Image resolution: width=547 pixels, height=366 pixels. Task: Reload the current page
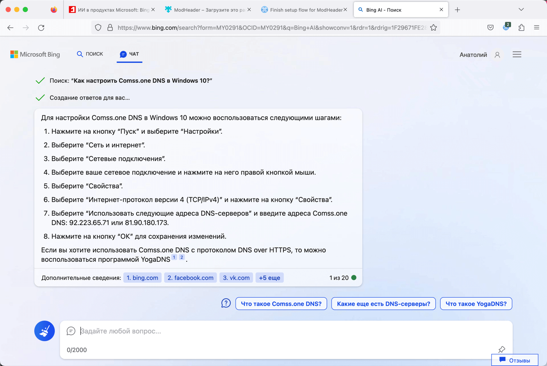41,28
